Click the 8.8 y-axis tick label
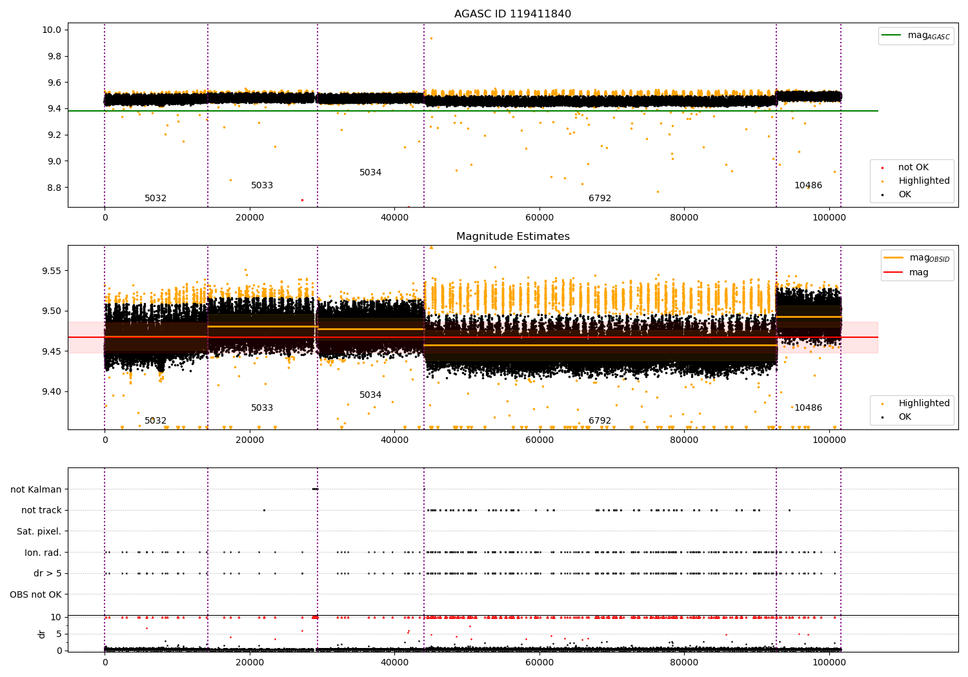968x677 pixels. tap(54, 188)
